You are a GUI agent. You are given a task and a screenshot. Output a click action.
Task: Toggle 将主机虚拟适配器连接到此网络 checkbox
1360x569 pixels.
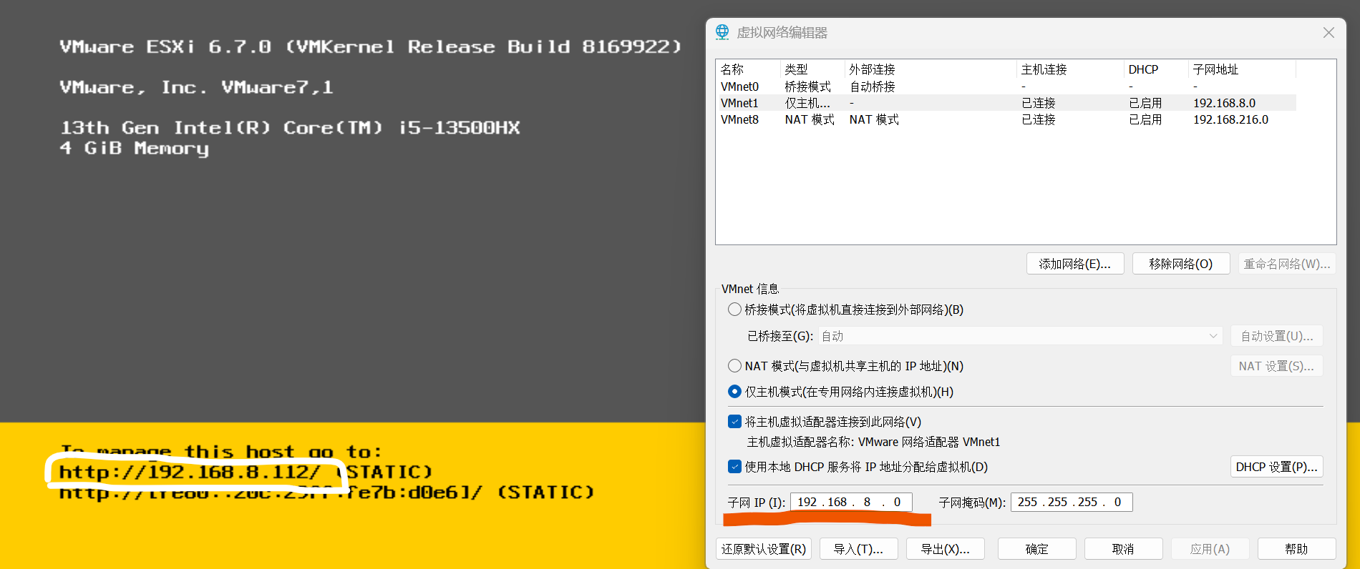pyautogui.click(x=734, y=422)
